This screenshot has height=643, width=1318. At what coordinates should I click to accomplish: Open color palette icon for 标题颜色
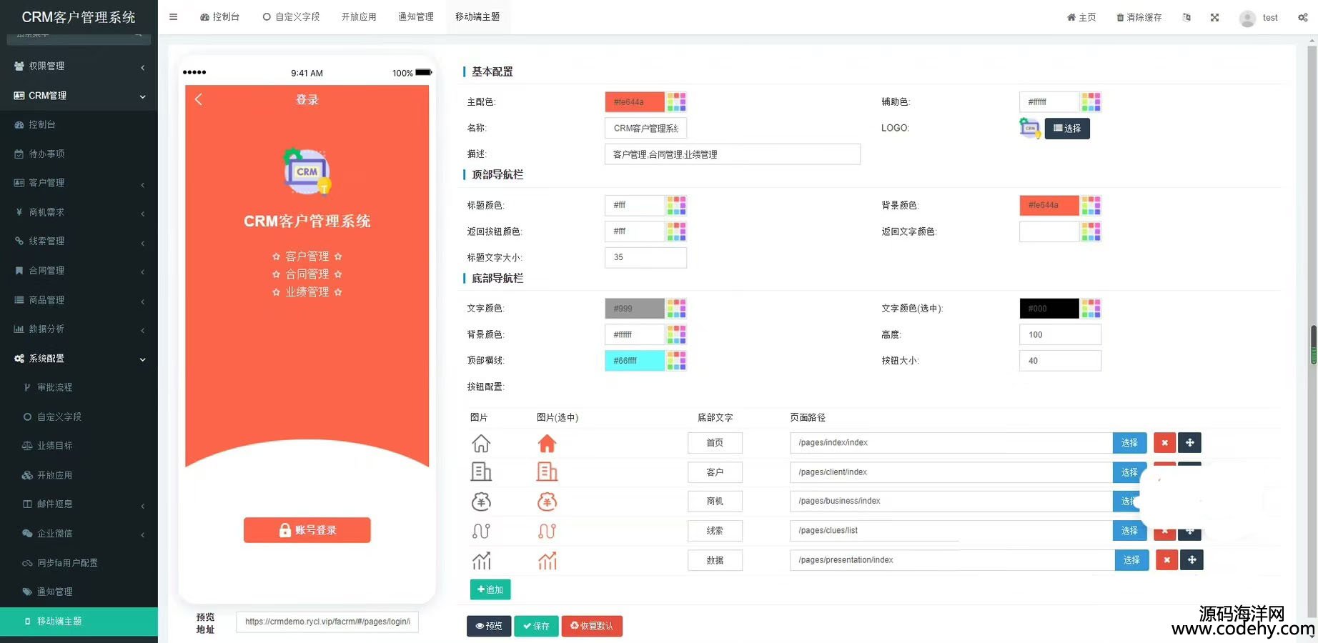coord(676,206)
